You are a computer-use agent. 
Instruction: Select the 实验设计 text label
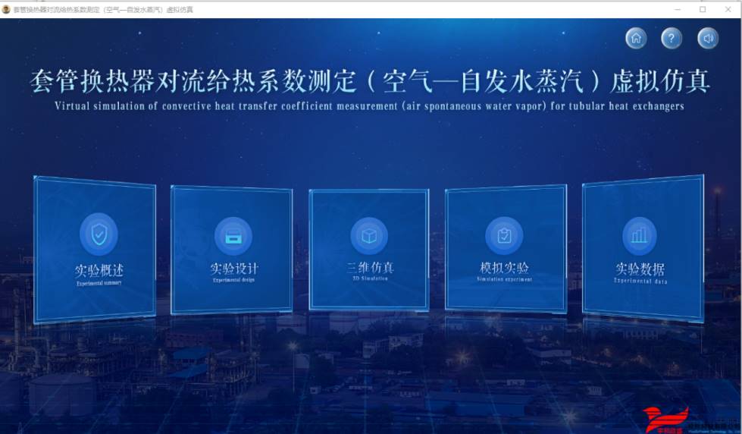coord(233,269)
